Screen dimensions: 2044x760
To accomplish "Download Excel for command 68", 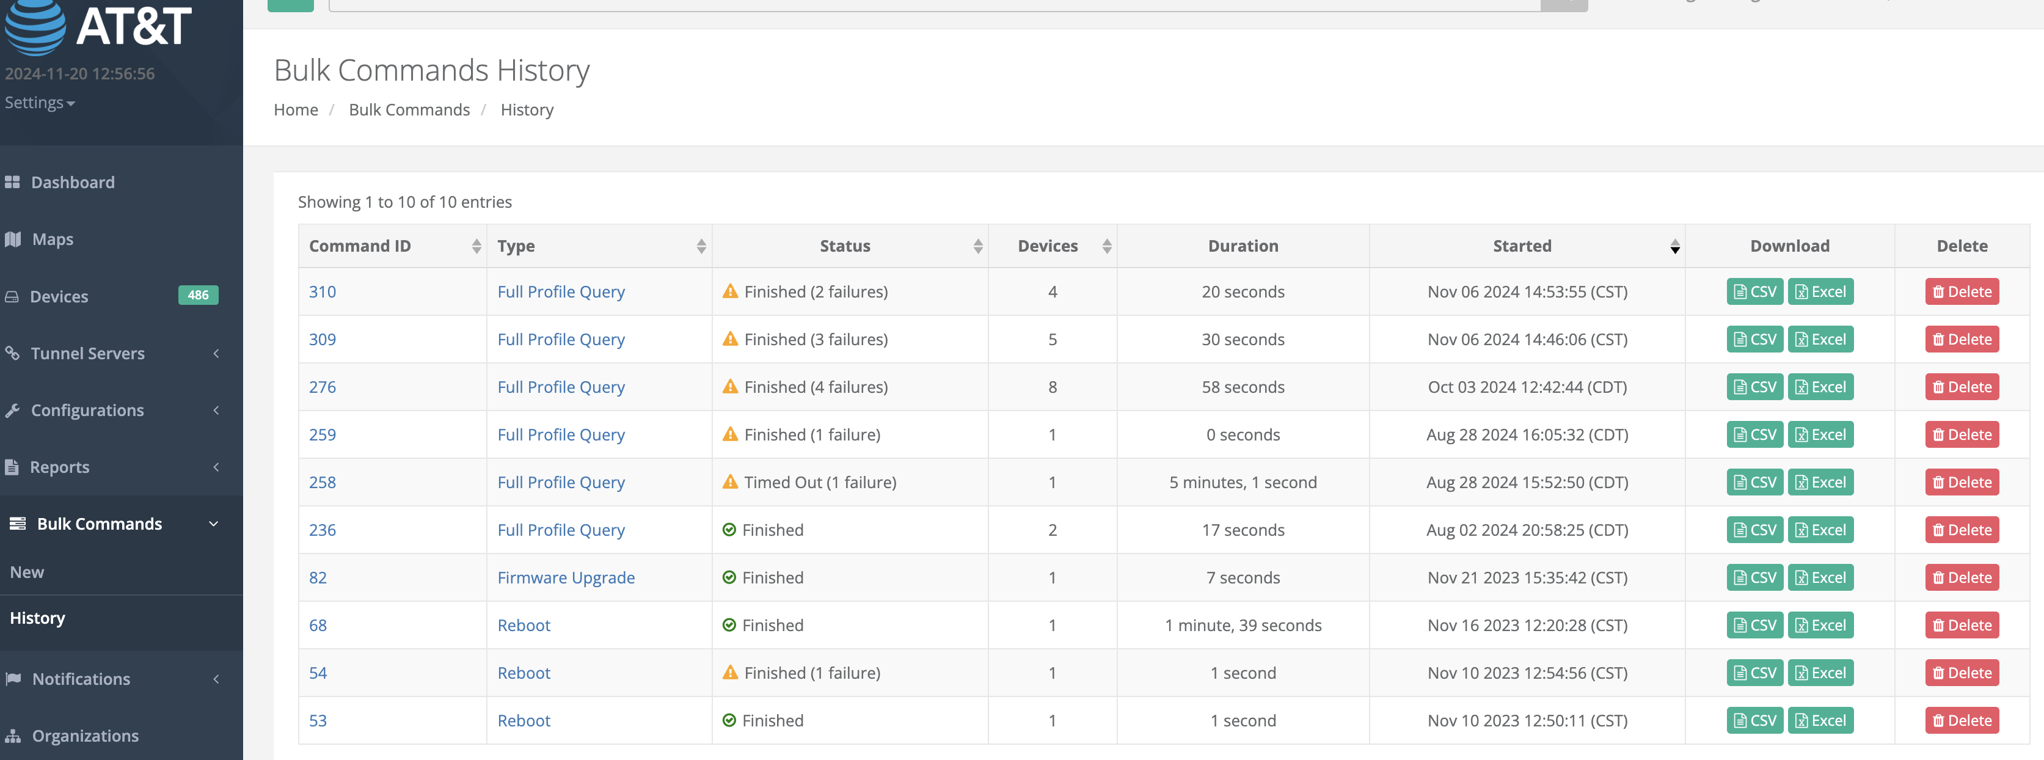I will pos(1820,626).
